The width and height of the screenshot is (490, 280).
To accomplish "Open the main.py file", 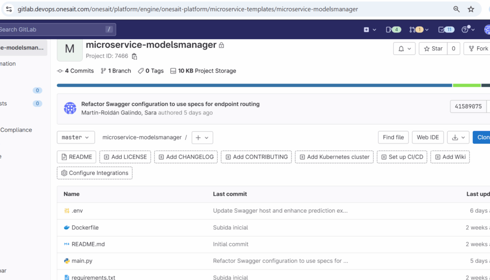I will click(82, 261).
